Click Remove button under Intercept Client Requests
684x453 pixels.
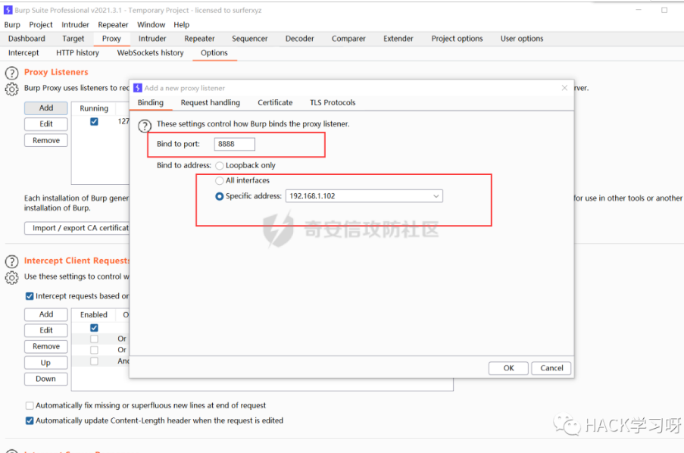click(x=45, y=346)
